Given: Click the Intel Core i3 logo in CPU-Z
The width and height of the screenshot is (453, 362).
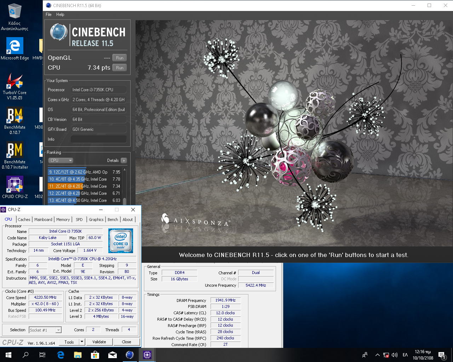Looking at the screenshot, I should pos(121,241).
